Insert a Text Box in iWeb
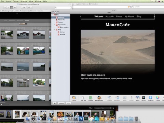This screenshot has width=164, height=123. click(83, 98)
